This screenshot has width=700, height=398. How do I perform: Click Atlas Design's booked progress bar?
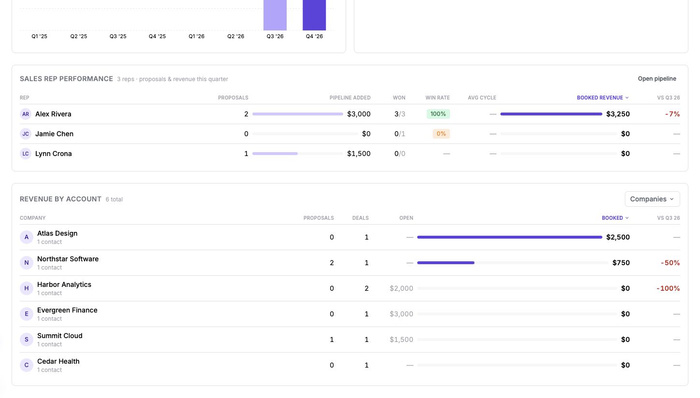[x=510, y=237]
